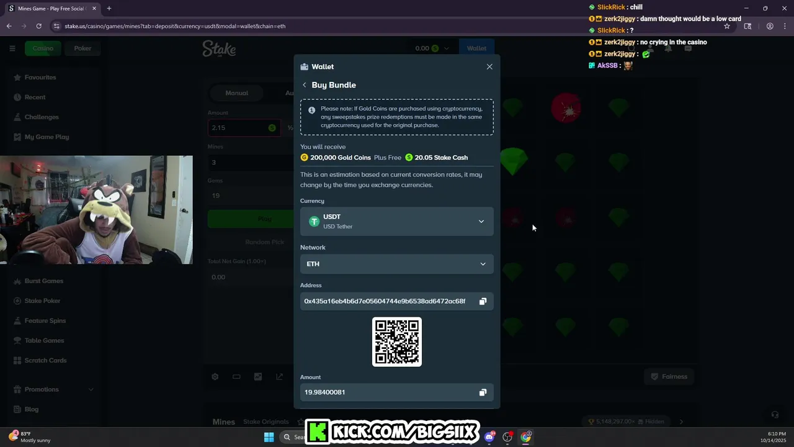Copy the deposit amount value
Screen dimensions: 794x447
483,392
